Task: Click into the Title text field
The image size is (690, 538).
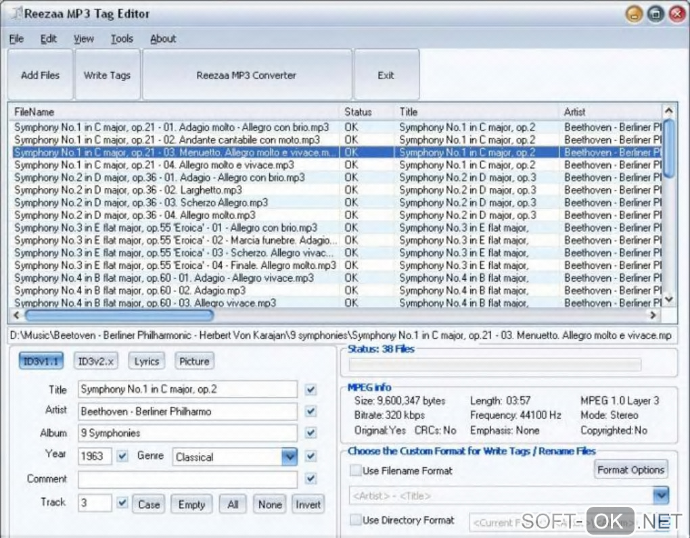Action: click(187, 389)
